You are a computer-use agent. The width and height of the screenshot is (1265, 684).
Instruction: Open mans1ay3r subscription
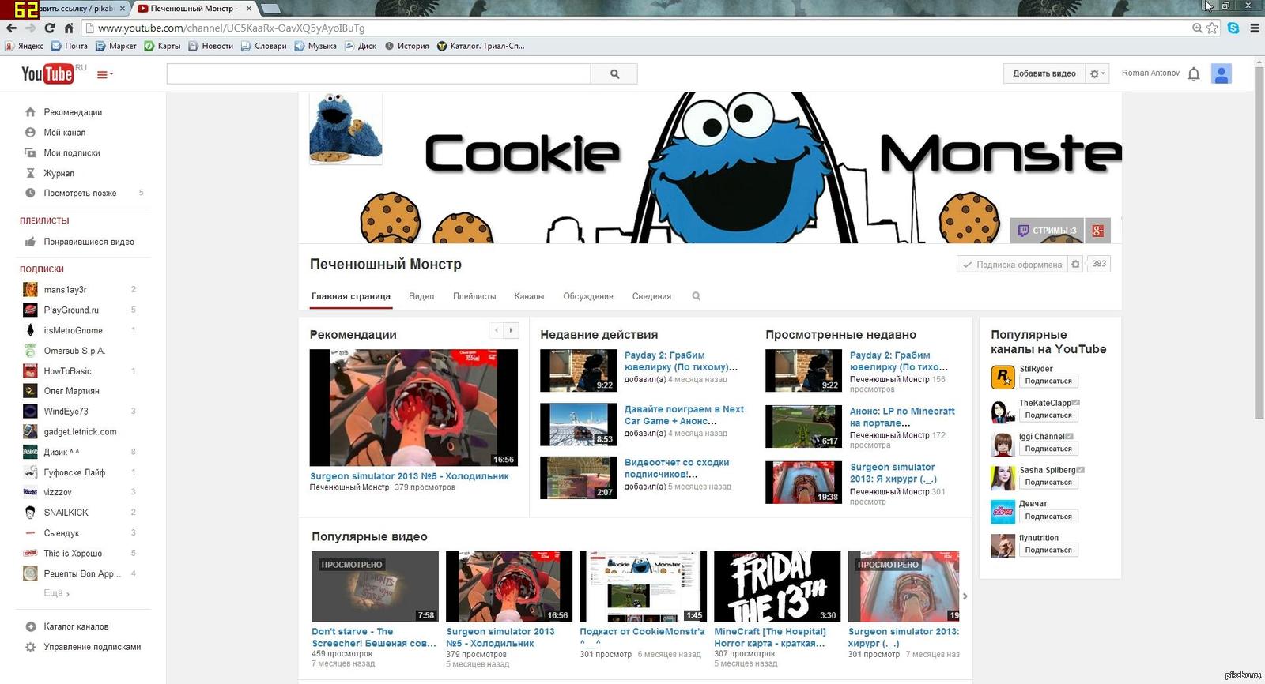tap(65, 290)
